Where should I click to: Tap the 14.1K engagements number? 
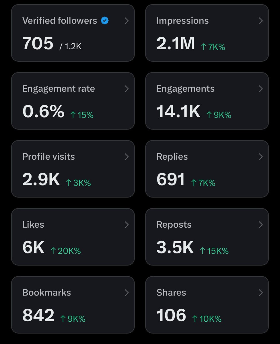(178, 112)
